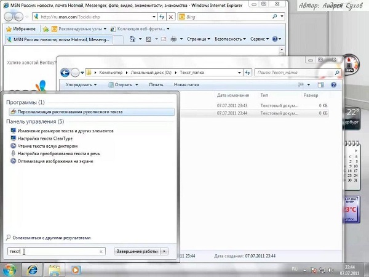Launch Windows Media Player from the taskbar
The image size is (369, 277).
[76, 269]
